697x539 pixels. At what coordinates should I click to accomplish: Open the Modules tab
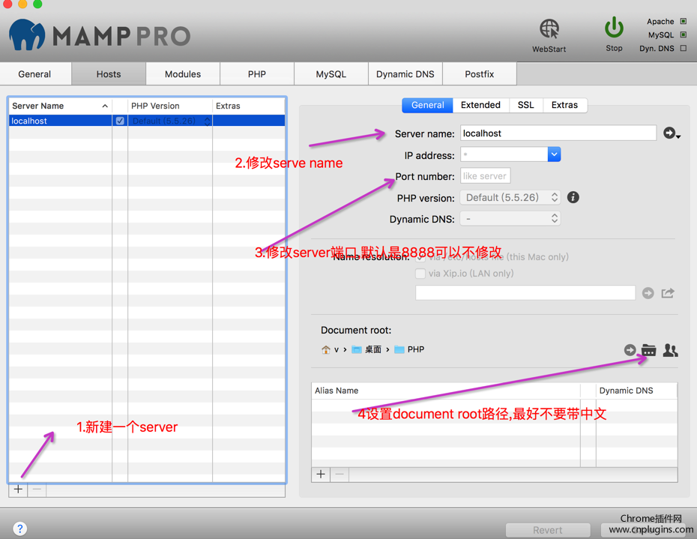183,73
